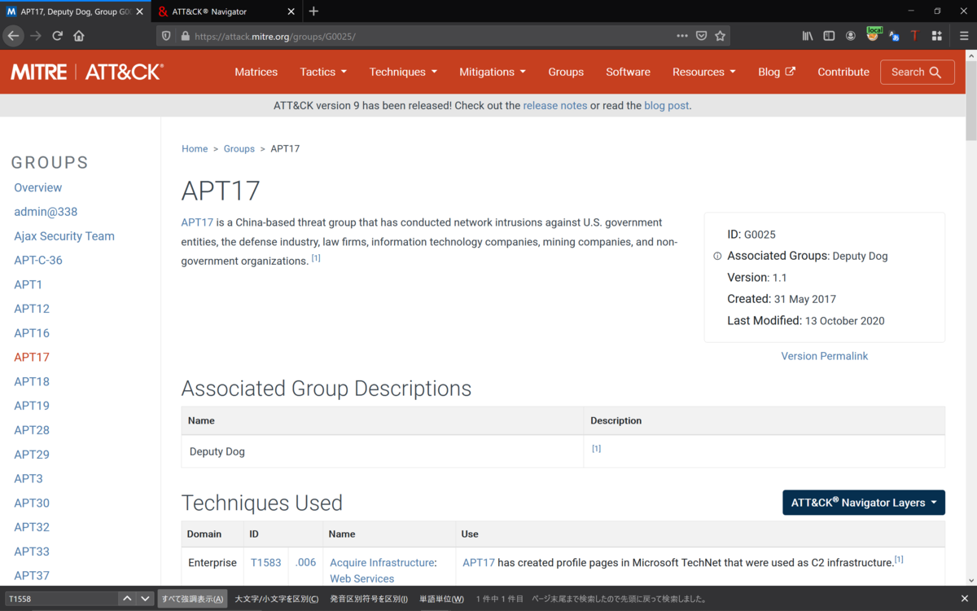Screen dimensions: 977x611
Task: Open Version Permalink
Action: pos(825,356)
